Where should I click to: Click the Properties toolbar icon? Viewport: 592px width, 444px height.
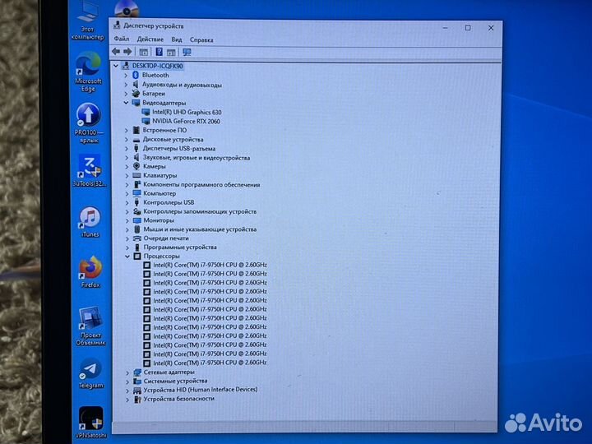(x=143, y=52)
